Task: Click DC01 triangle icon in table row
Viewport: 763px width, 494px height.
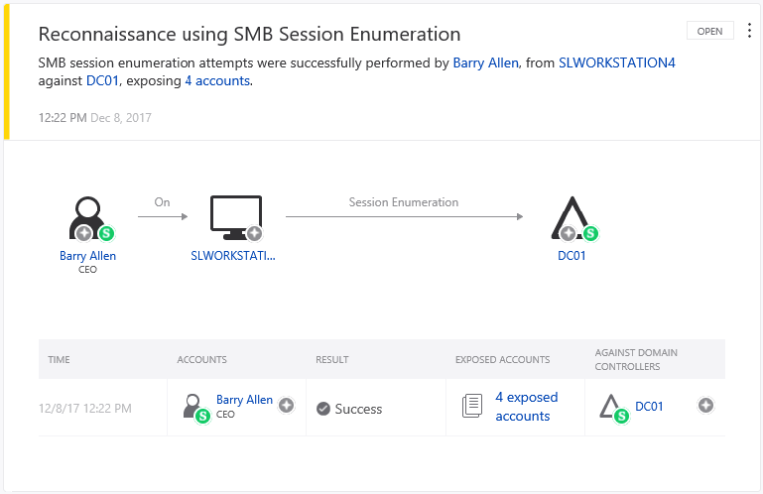Action: point(611,406)
